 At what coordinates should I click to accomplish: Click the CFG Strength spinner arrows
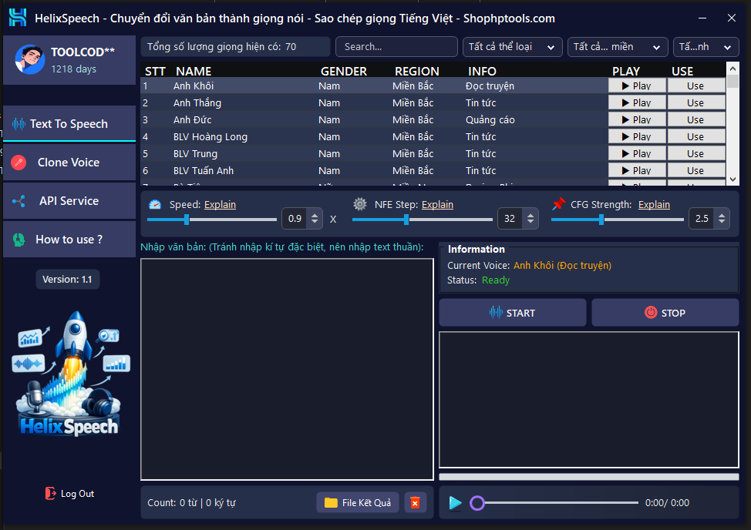(x=722, y=219)
